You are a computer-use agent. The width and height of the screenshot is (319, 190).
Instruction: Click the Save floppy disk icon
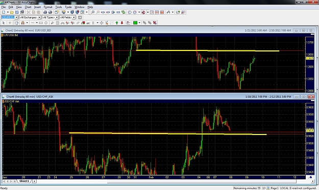pyautogui.click(x=17, y=12)
